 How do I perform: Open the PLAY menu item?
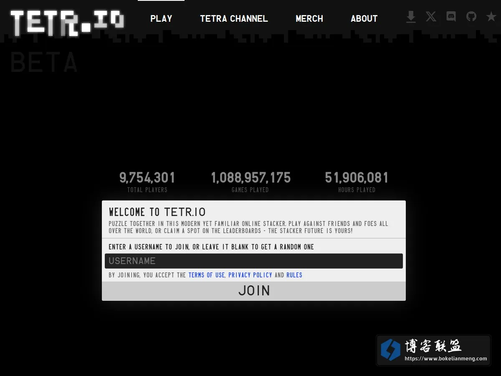[x=161, y=18]
